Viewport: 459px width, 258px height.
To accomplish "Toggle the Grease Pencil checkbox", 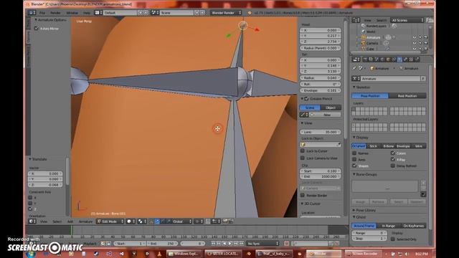I will coord(306,99).
